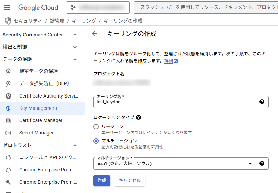Click the Google Cloud logo

(x=38, y=8)
